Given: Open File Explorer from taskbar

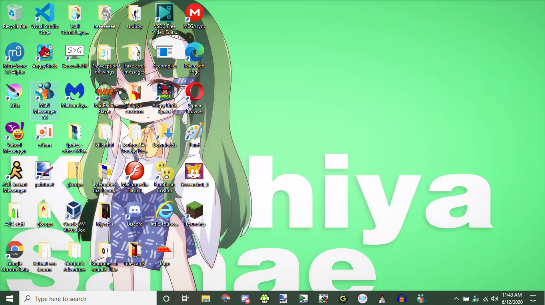Looking at the screenshot, I should pyautogui.click(x=206, y=298).
